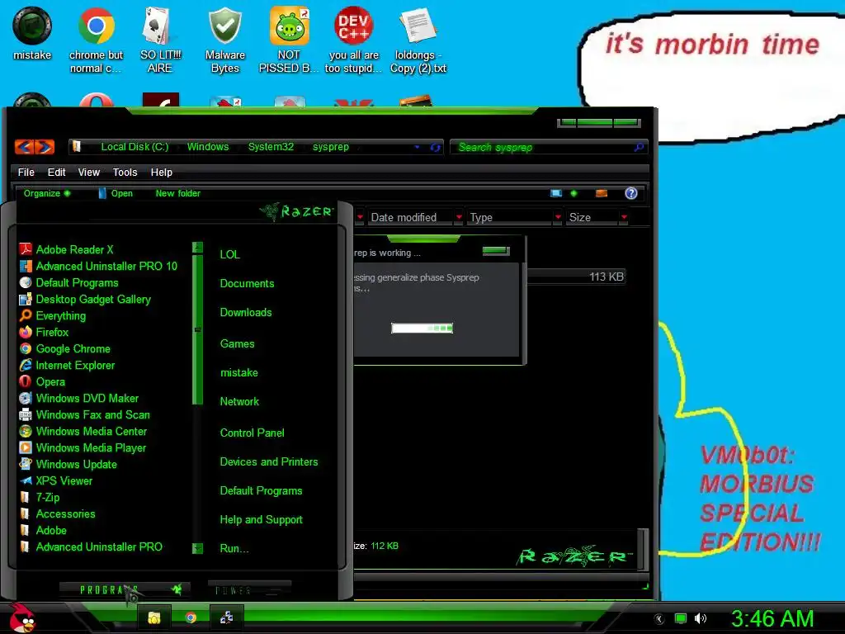Click the preview pane icon in the toolbar
Viewport: 845px width, 634px height.
(602, 193)
